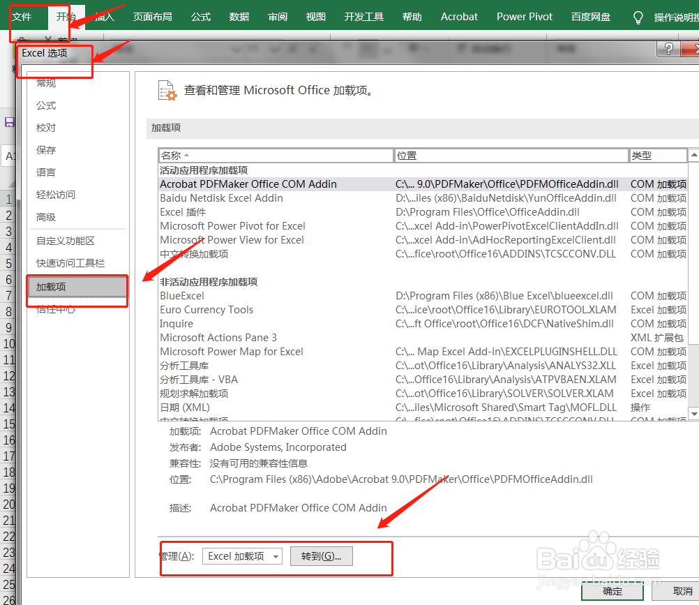This screenshot has height=605, width=699.
Task: Select Microsoft Power View for Excel row
Action: tap(423, 240)
